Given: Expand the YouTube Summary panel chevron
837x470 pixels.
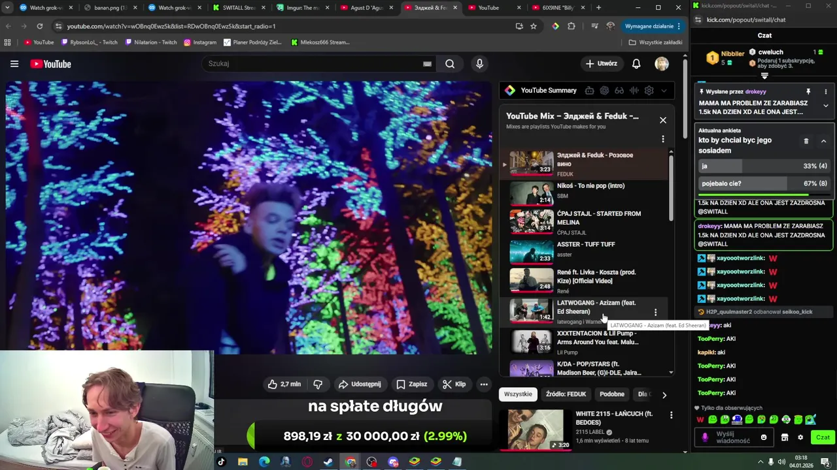Looking at the screenshot, I should click(x=664, y=91).
